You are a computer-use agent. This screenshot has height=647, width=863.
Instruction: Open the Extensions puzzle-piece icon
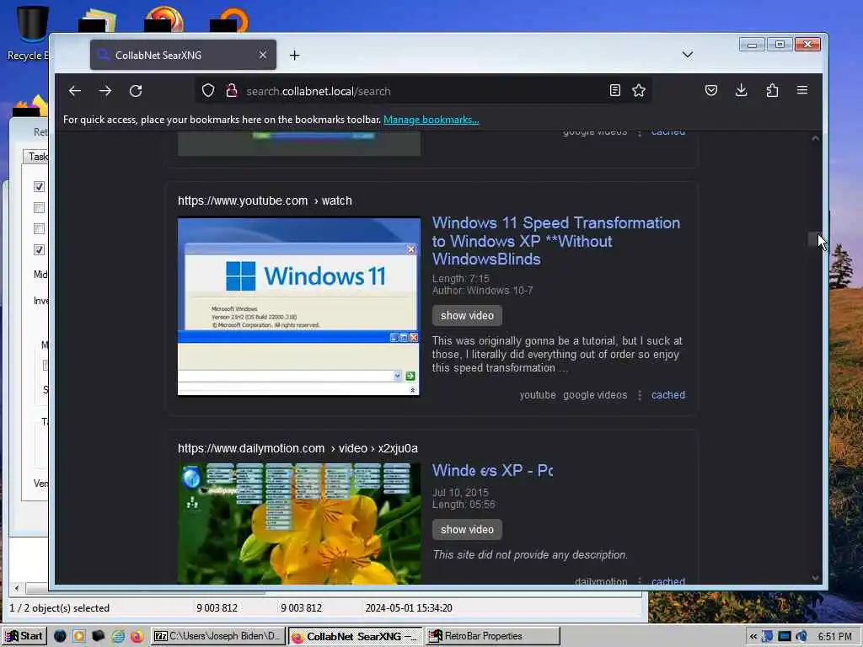click(772, 90)
